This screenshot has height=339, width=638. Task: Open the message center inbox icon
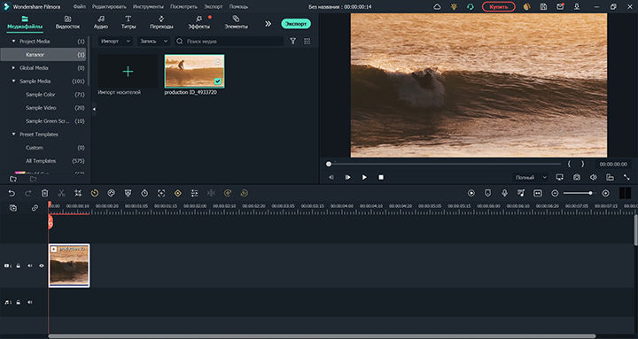coord(560,6)
